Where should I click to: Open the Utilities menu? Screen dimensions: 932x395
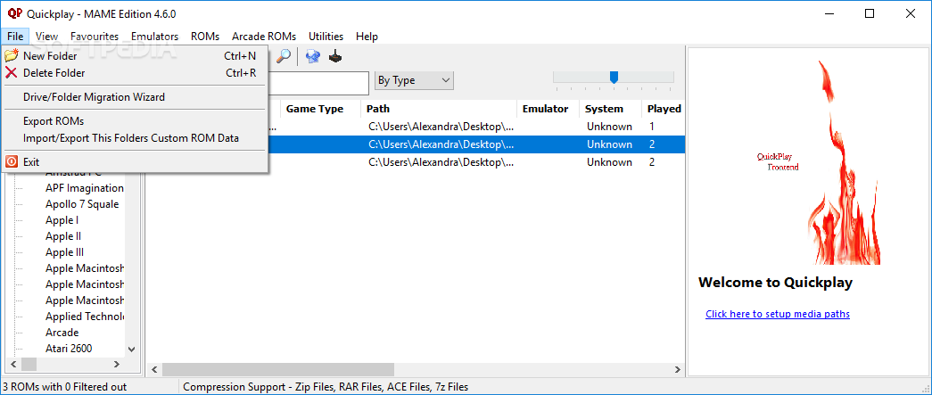click(x=326, y=37)
